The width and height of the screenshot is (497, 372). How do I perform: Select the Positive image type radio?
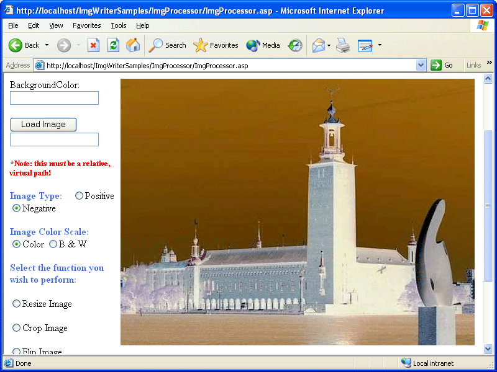[x=79, y=196]
